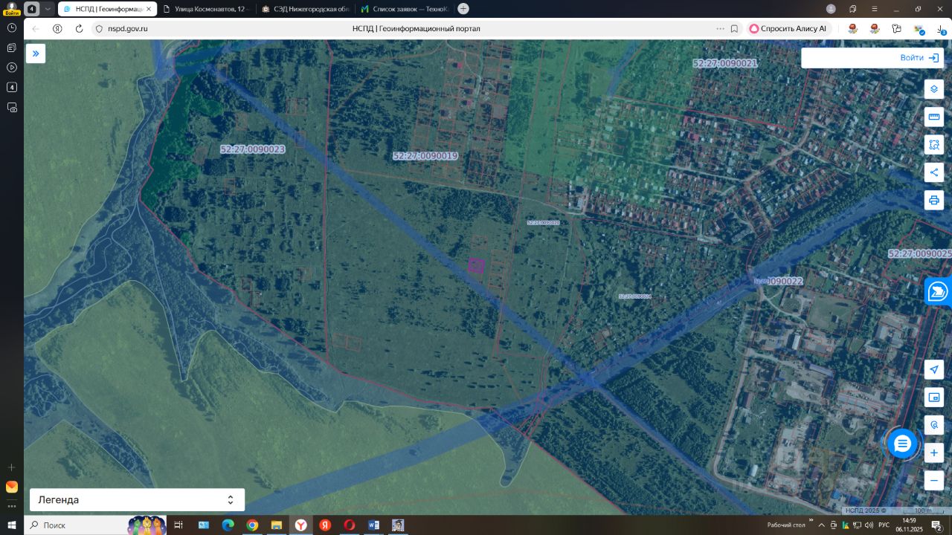Image resolution: width=952 pixels, height=535 pixels.
Task: Click cadastral quarter label 52:27:0090019
Action: click(425, 156)
